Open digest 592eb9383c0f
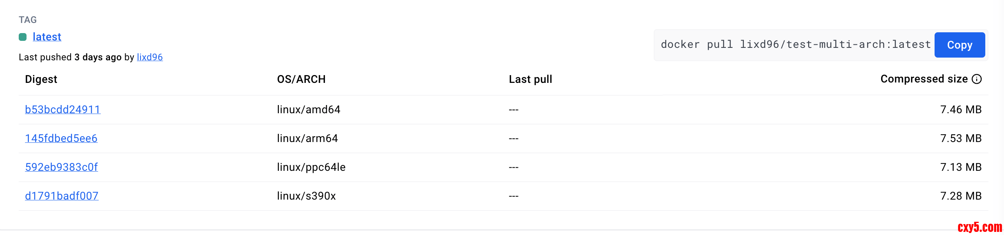Image resolution: width=1004 pixels, height=235 pixels. tap(61, 167)
